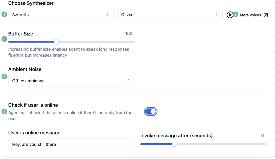The width and height of the screenshot is (275, 159).
Task: Click the Buffer Size label
Action: [x=21, y=34]
